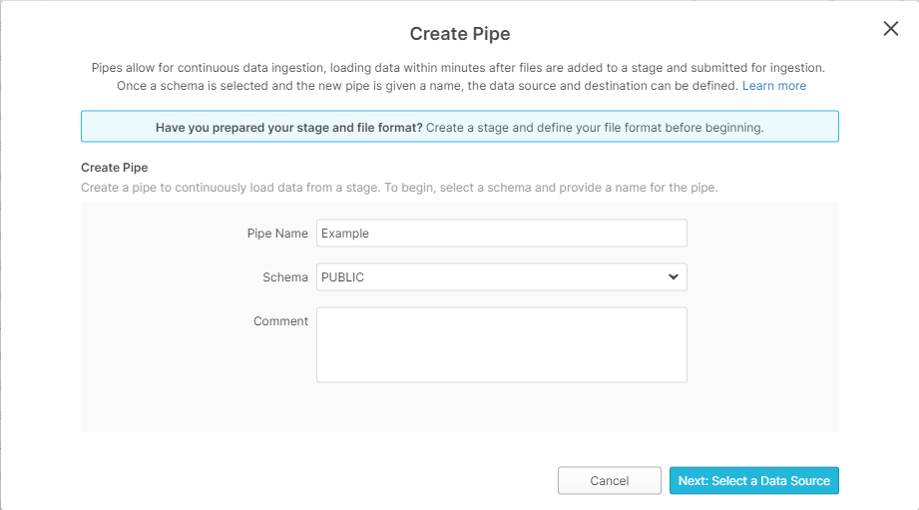The image size is (919, 510).
Task: Click the bold stage and file format question
Action: pos(289,128)
